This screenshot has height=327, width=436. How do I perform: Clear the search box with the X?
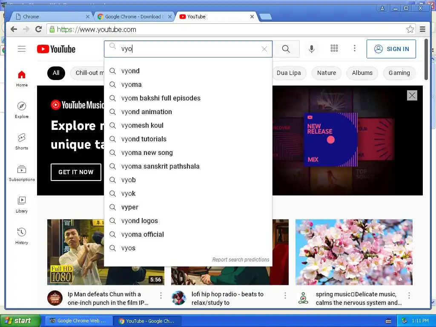[264, 49]
